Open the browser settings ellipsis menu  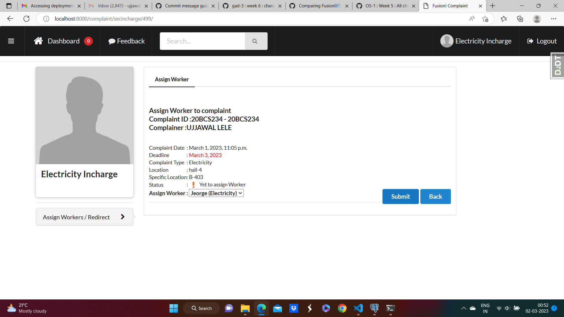pyautogui.click(x=553, y=19)
